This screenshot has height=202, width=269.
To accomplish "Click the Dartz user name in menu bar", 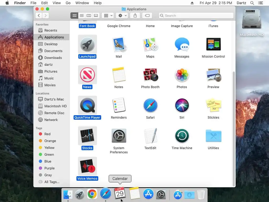I will [241, 3].
